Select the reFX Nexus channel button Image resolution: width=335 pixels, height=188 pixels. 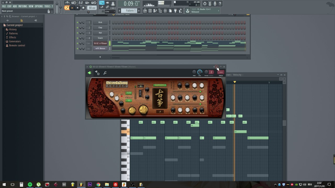pyautogui.click(x=100, y=49)
